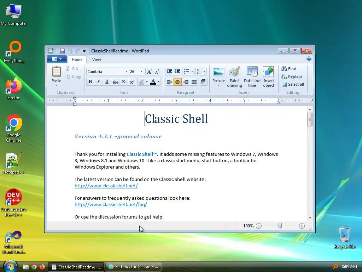Click the Decrease indent icon
362x272 pixels.
169,72
